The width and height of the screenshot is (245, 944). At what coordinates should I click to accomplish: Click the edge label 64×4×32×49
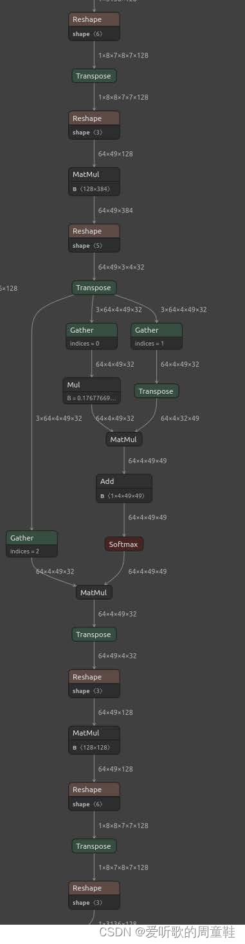(180, 418)
